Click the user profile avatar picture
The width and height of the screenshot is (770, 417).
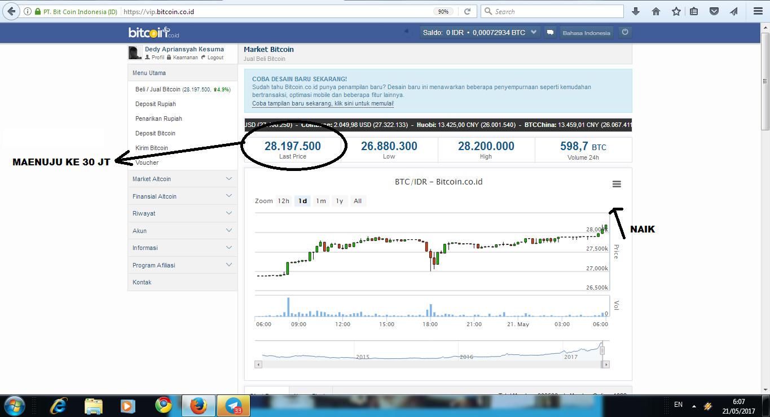tap(135, 52)
